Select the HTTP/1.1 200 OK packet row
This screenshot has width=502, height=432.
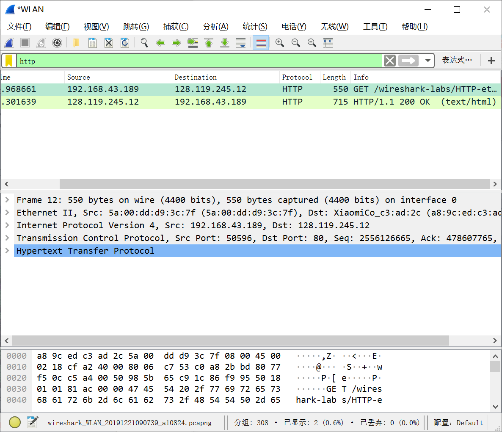(251, 102)
